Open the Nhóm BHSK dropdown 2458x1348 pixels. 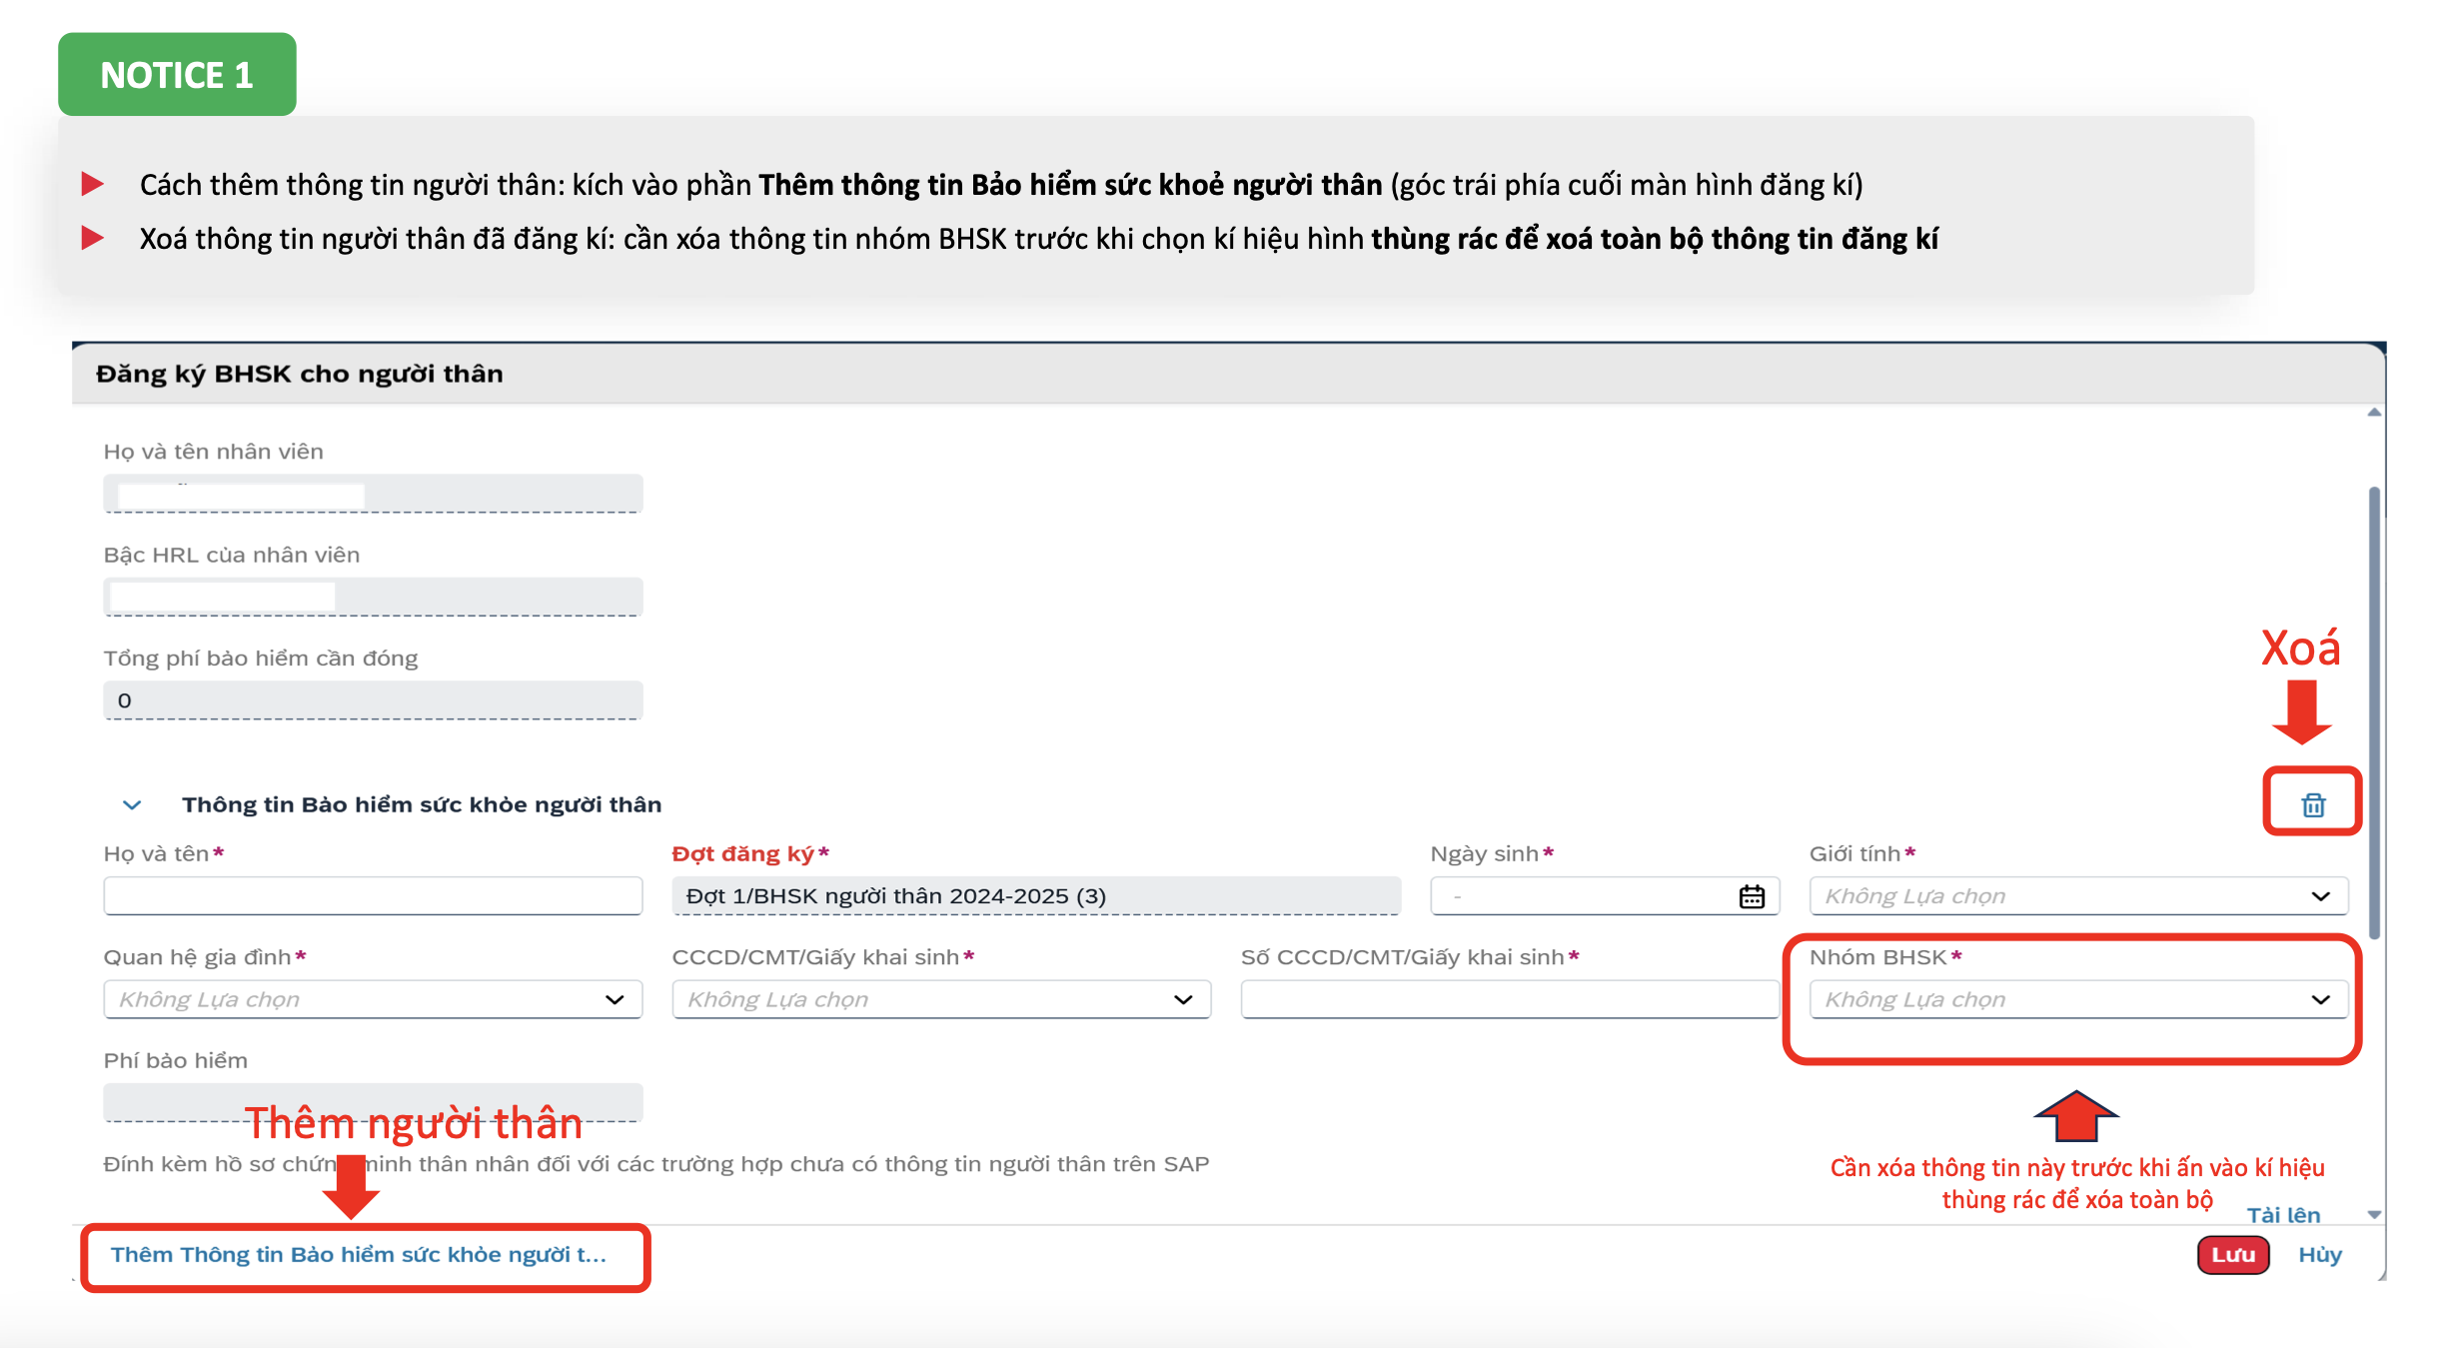tap(2078, 999)
